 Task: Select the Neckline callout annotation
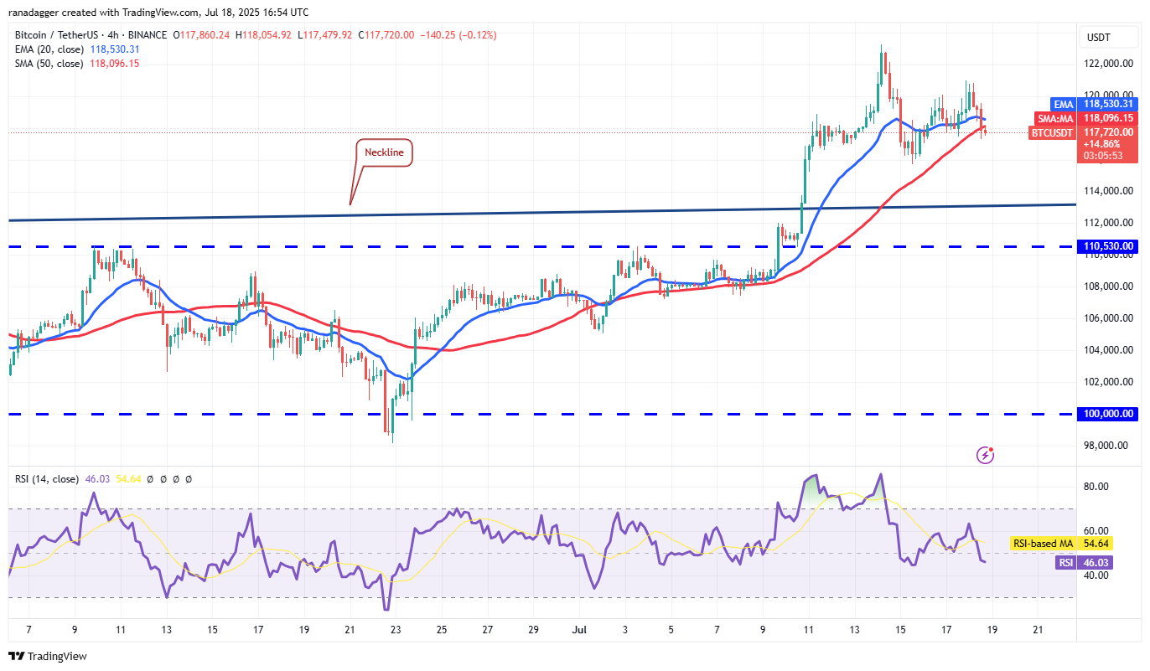[385, 153]
